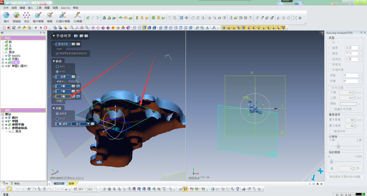Open the 文件 menu
Viewport: 367px width, 196px height.
pos(6,8)
